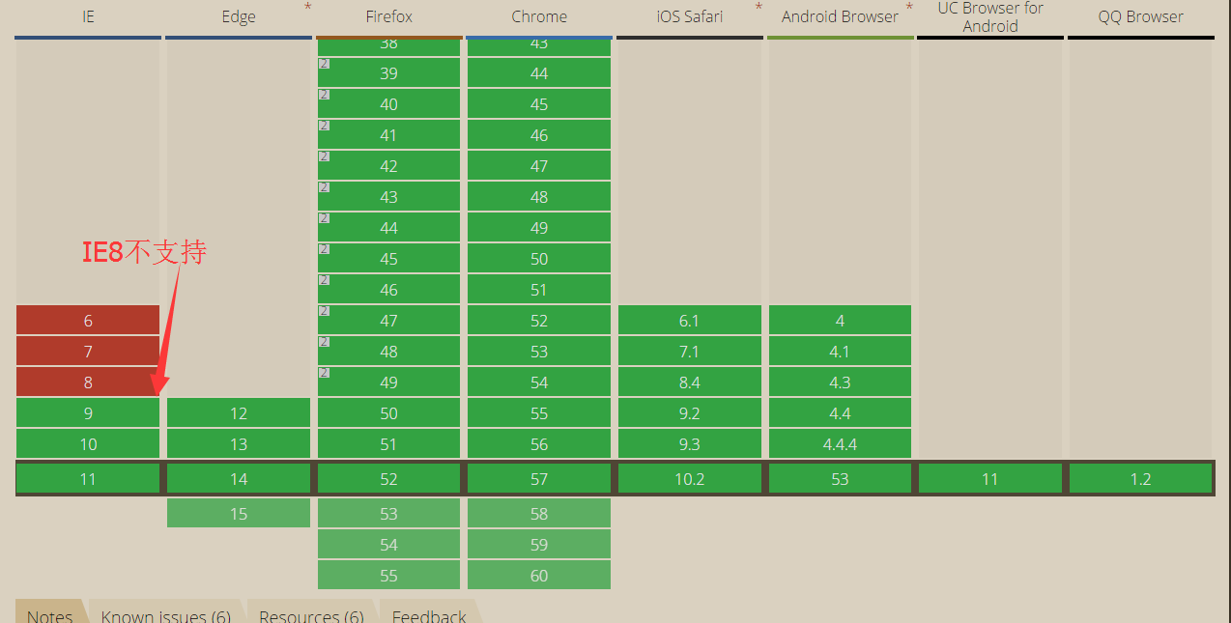Viewport: 1231px width, 623px height.
Task: Click the asterisk beside the Edge header
Action: (x=308, y=8)
